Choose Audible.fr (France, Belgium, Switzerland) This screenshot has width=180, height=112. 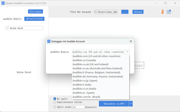[101, 72]
